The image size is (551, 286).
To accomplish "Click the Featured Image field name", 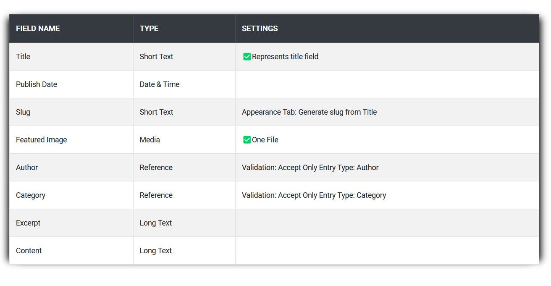I will point(42,140).
